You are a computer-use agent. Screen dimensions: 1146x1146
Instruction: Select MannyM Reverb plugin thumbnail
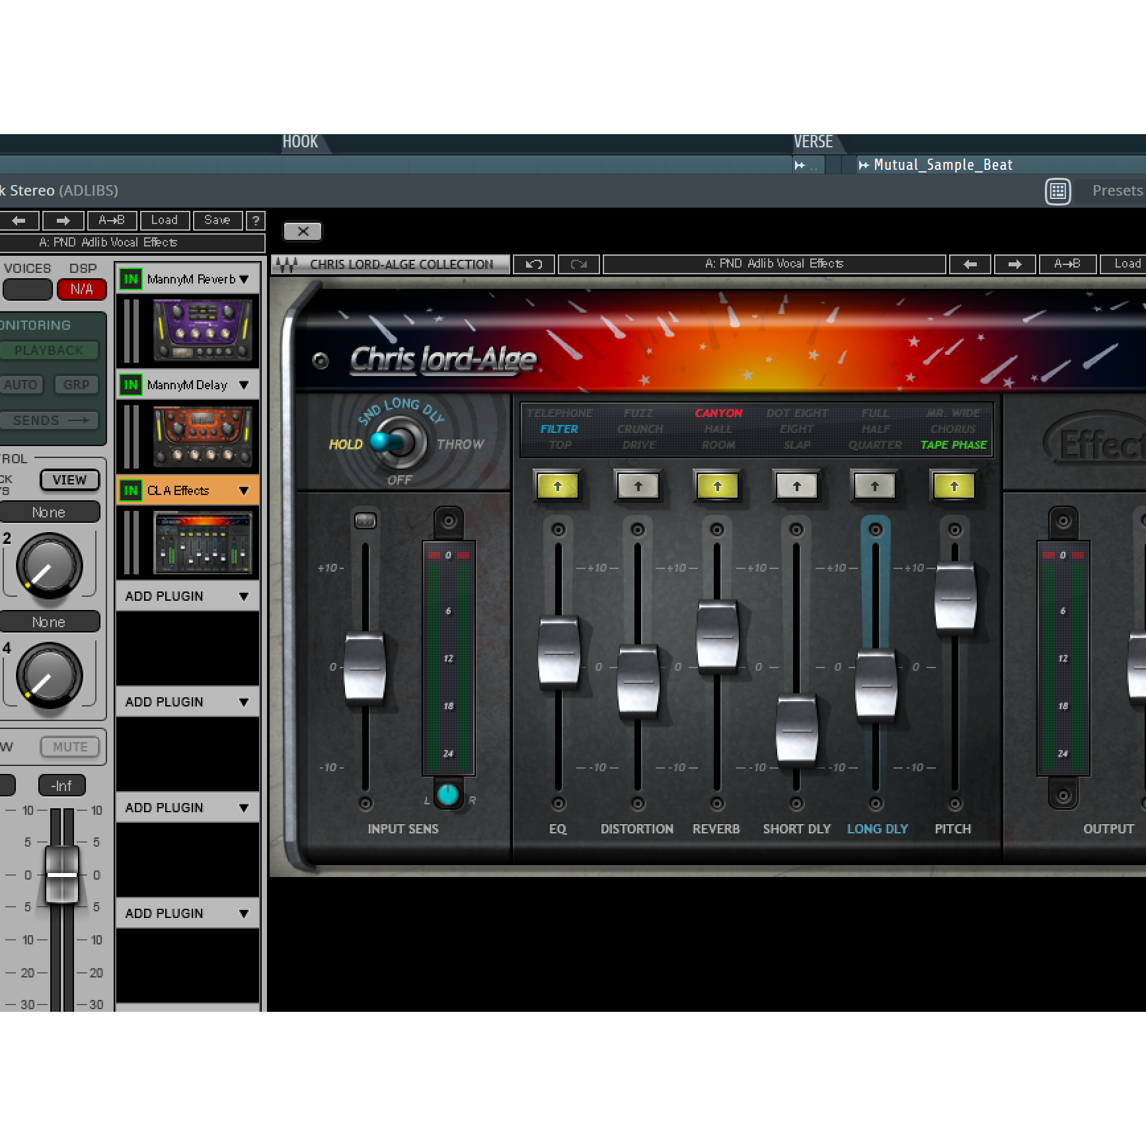(x=203, y=330)
